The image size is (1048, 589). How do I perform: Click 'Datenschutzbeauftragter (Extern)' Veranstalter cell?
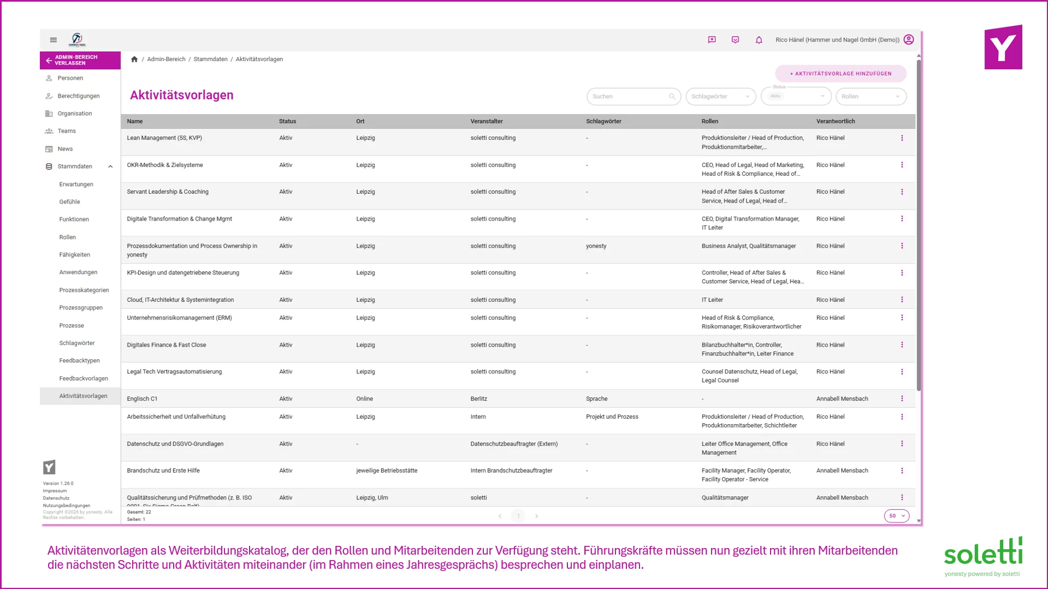514,444
